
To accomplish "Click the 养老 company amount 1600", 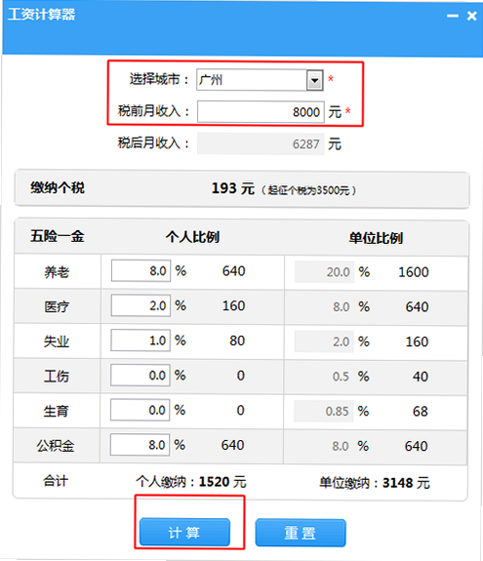I will (414, 272).
